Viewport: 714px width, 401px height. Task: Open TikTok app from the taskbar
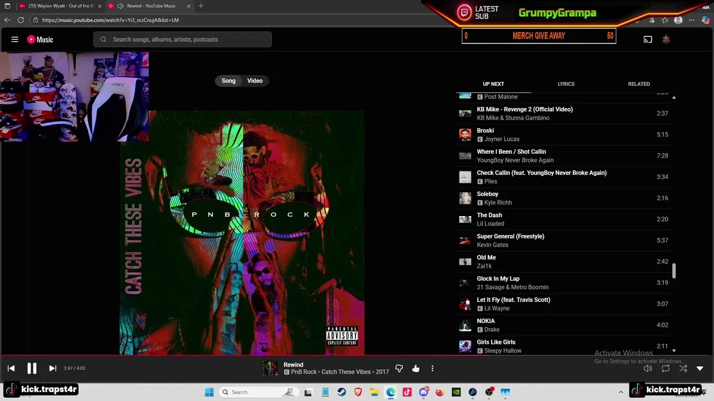407,392
